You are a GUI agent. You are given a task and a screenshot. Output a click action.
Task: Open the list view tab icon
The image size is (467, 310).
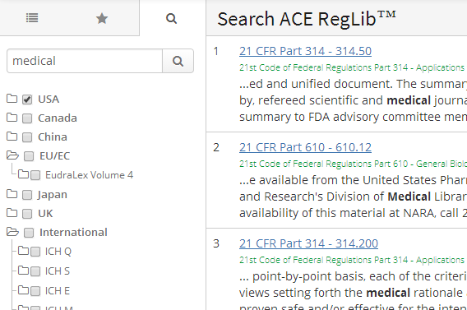coord(32,18)
